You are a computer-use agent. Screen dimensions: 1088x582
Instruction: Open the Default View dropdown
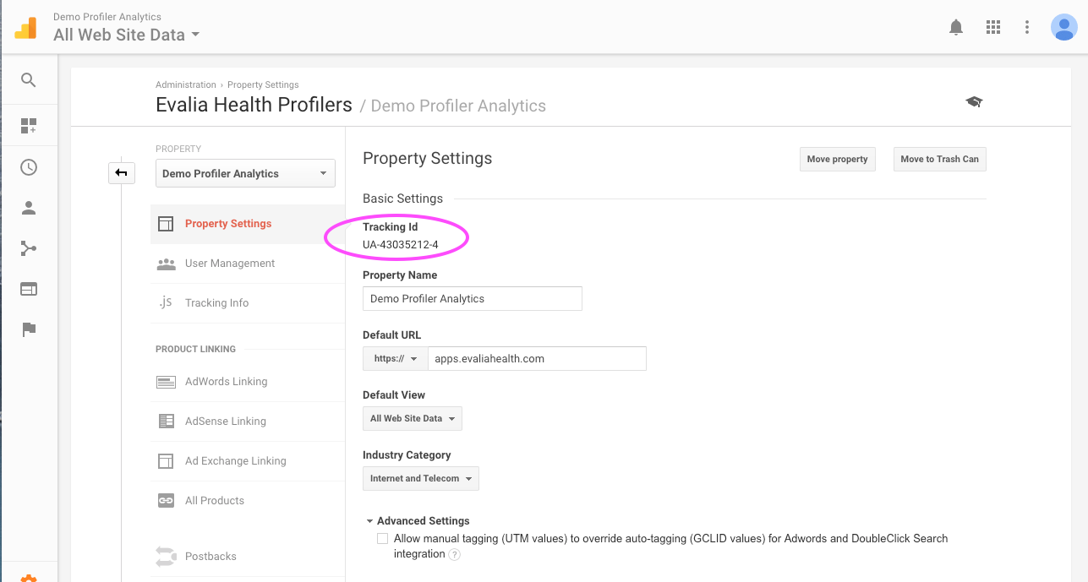(x=413, y=418)
